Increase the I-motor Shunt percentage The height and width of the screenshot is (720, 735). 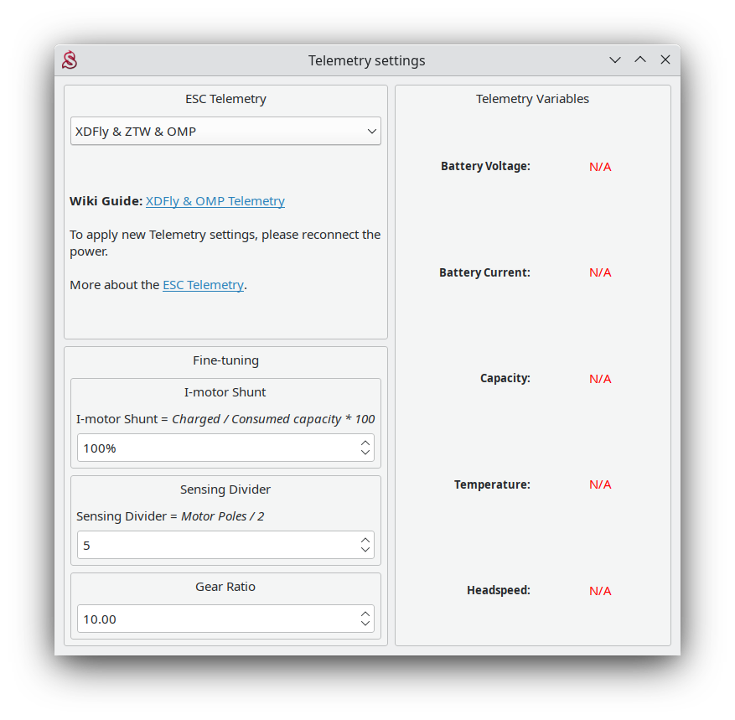click(x=365, y=443)
